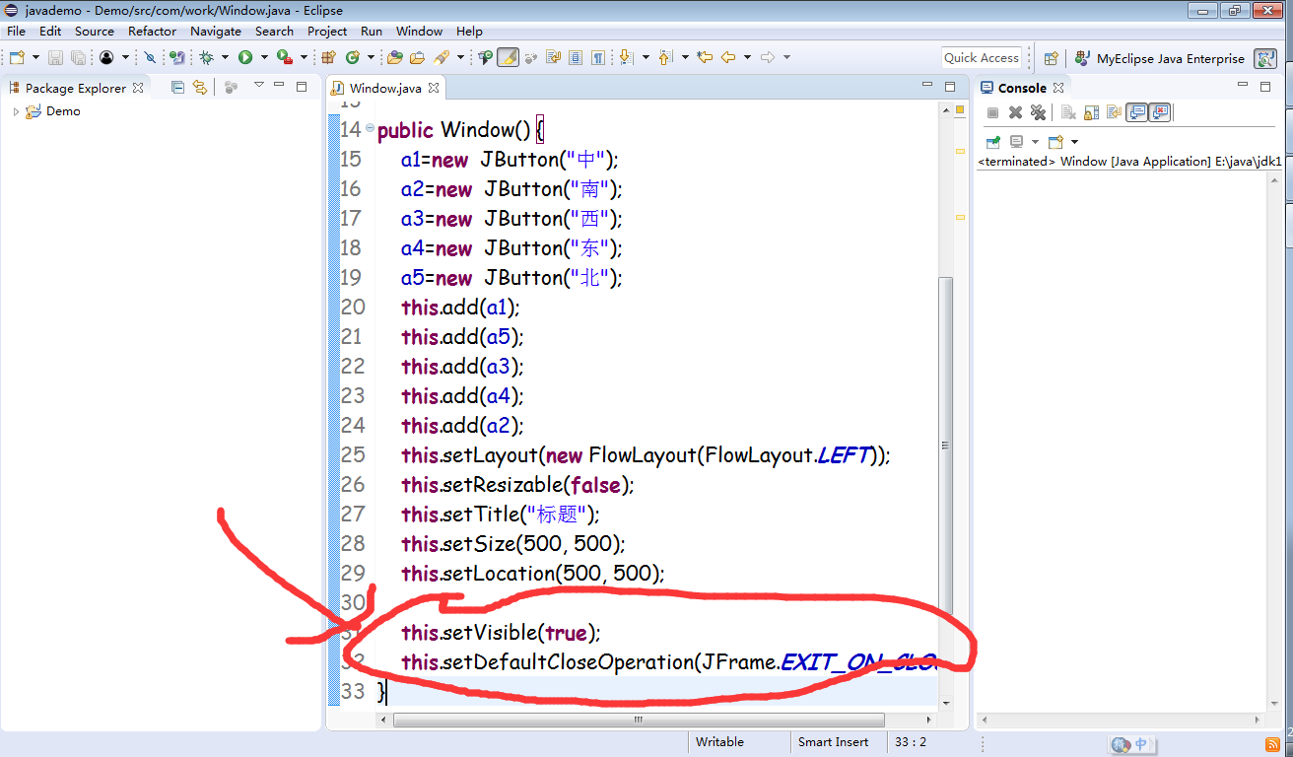
Task: Open dropdown beside Debug bug icon
Action: click(225, 57)
